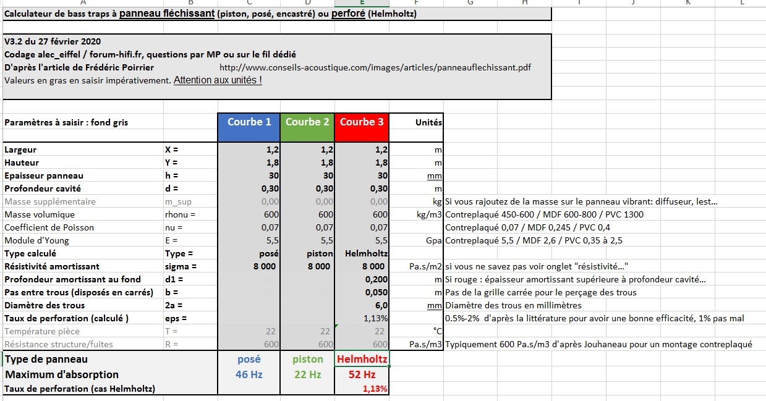Viewport: 766px width, 401px height.
Task: Select Module d'Young value for Courbe 2
Action: pos(307,240)
